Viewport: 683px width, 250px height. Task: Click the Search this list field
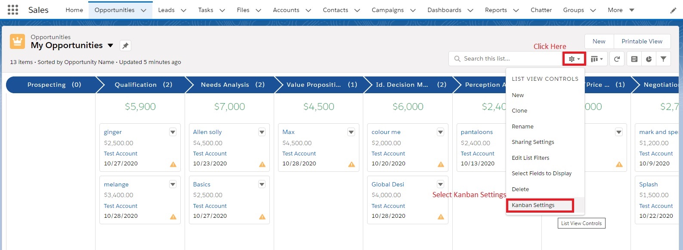click(505, 59)
